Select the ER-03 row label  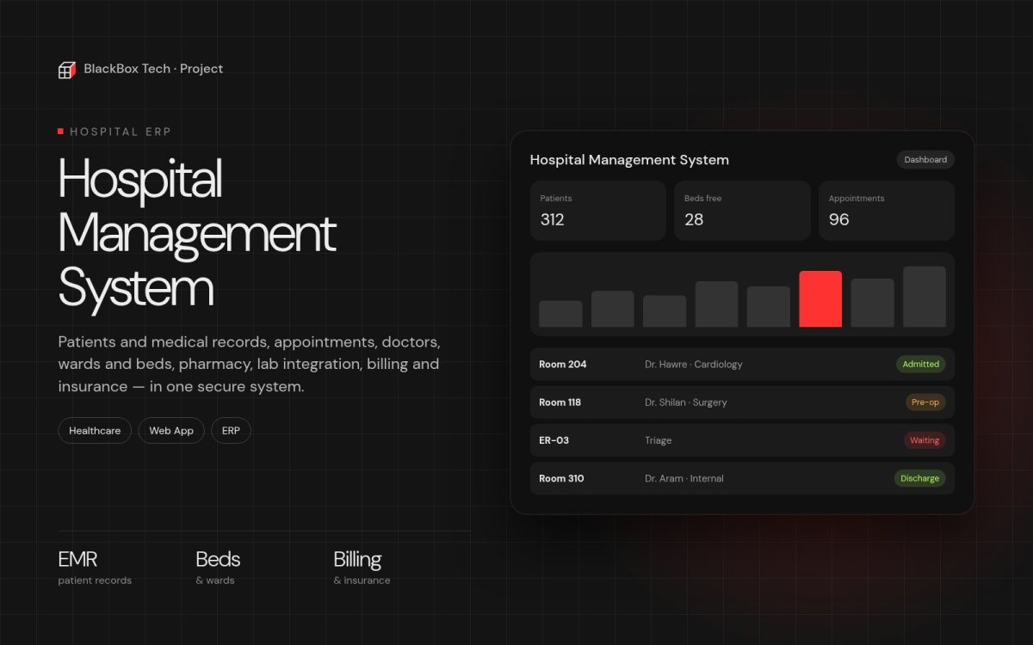pos(554,440)
